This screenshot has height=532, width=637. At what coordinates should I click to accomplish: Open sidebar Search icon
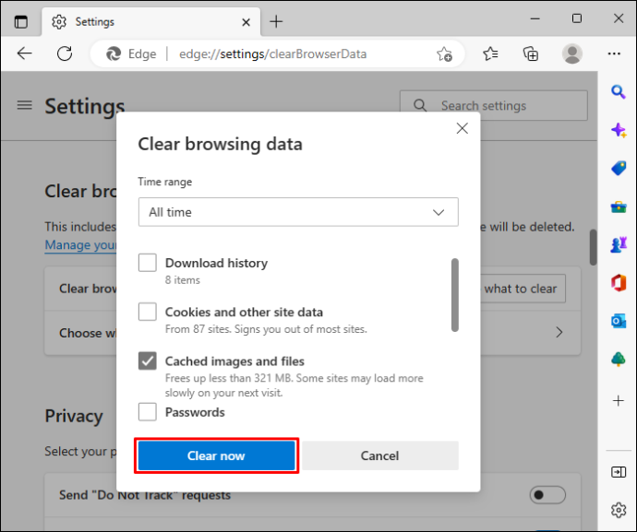618,91
